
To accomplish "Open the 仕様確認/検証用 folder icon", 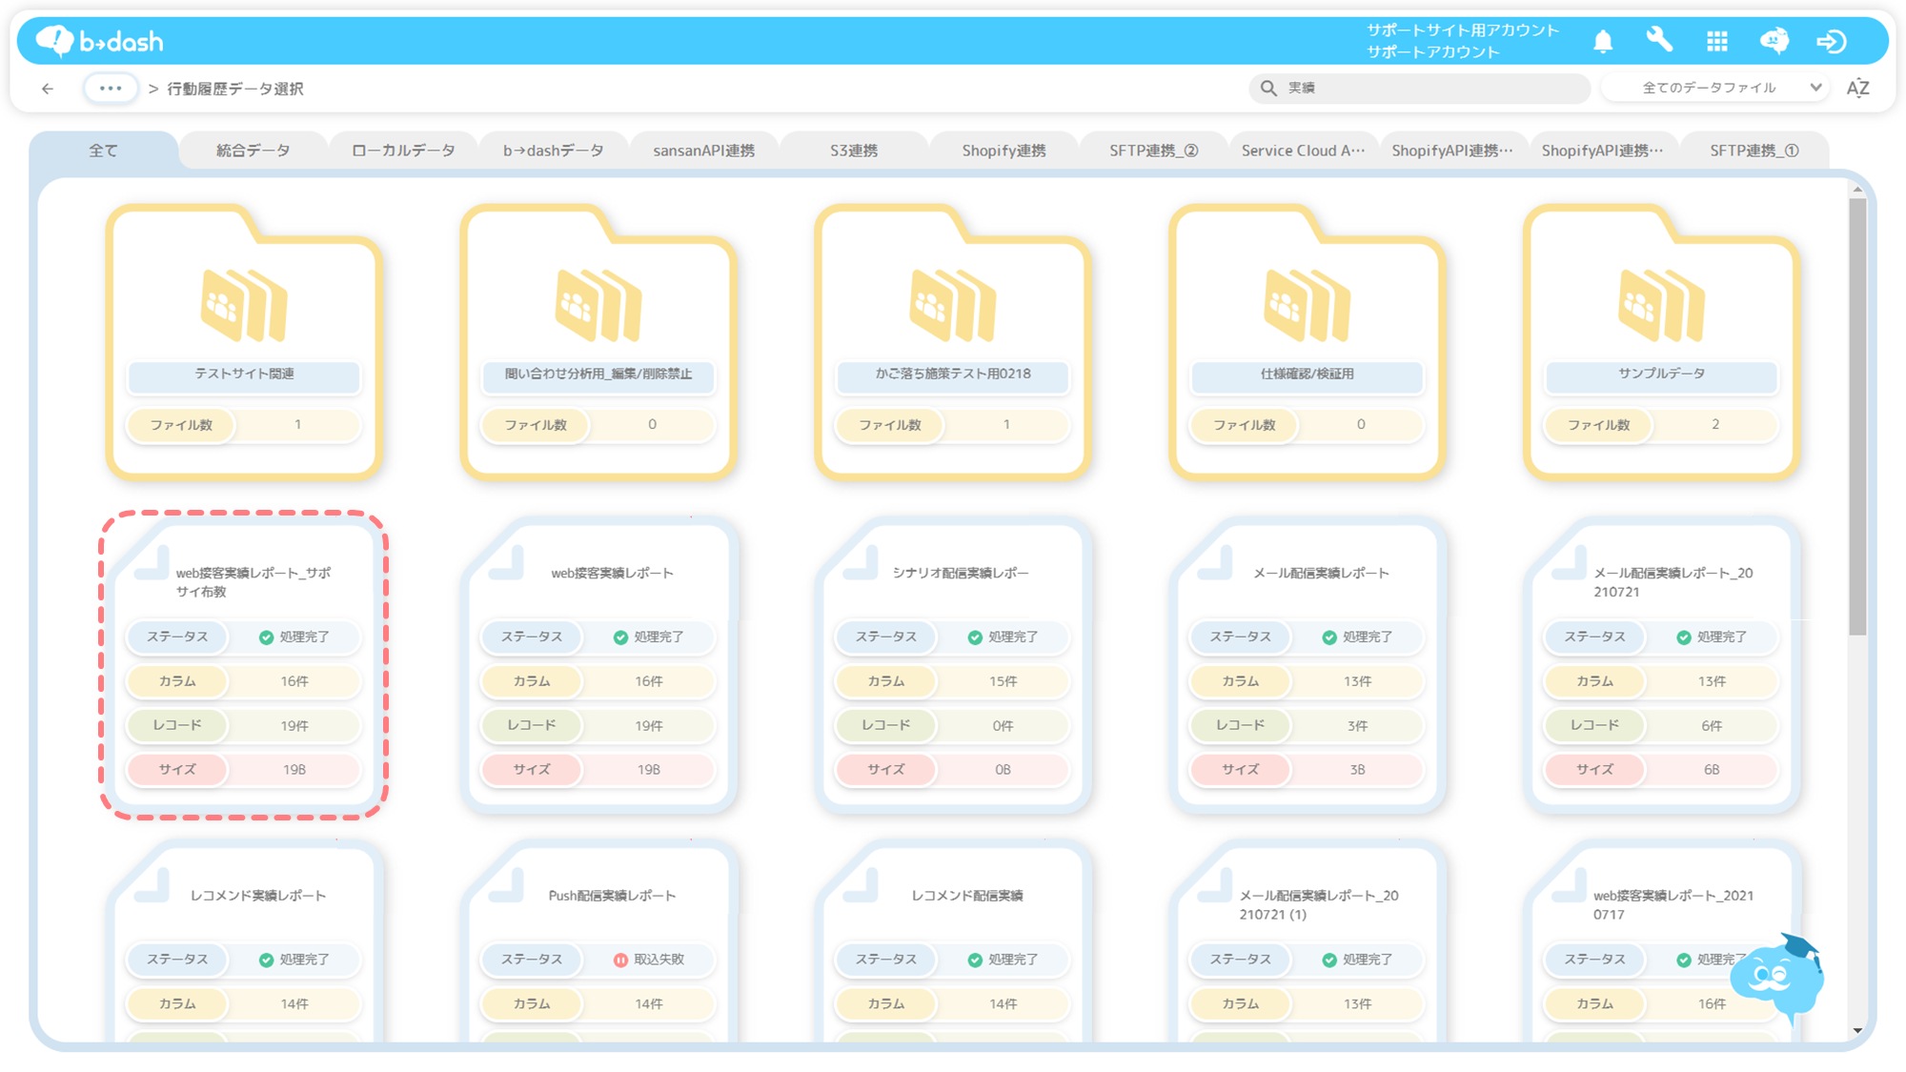I will pyautogui.click(x=1308, y=305).
